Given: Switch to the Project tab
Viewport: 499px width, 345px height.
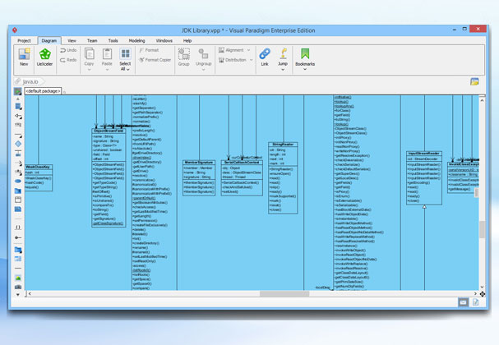Looking at the screenshot, I should (24, 39).
